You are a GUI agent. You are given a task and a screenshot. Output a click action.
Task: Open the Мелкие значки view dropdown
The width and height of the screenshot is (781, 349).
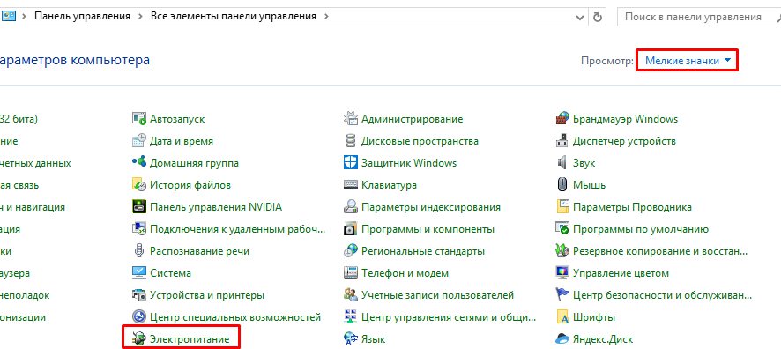tap(687, 61)
